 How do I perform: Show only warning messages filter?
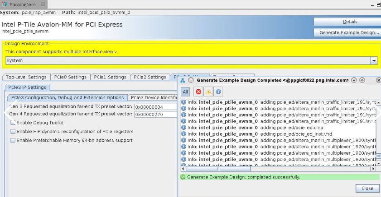click(208, 92)
